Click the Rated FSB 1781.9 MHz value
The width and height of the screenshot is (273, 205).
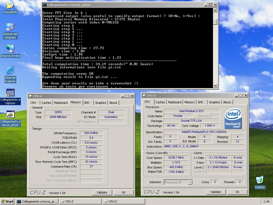click(x=176, y=172)
